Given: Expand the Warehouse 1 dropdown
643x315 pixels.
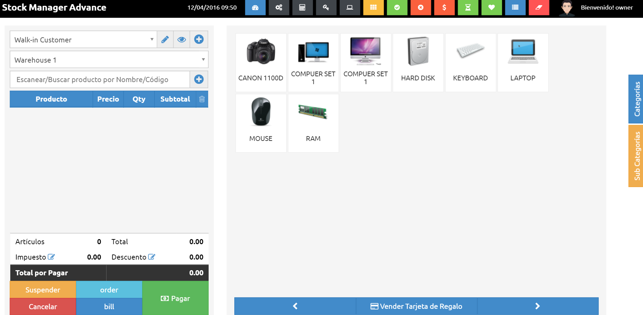Looking at the screenshot, I should pyautogui.click(x=109, y=60).
